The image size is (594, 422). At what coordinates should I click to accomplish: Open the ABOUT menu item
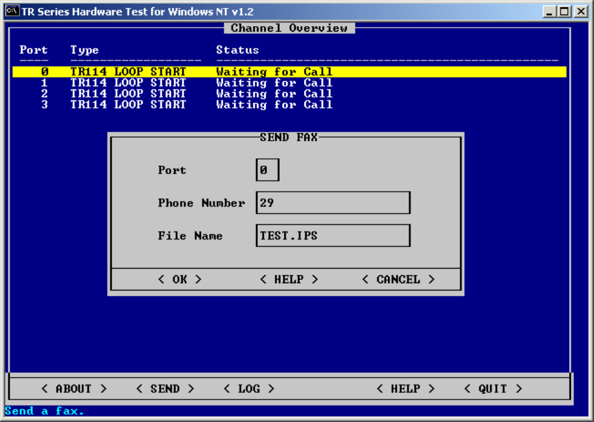(x=74, y=389)
